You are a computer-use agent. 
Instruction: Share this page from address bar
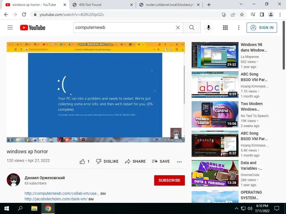[x=233, y=14]
